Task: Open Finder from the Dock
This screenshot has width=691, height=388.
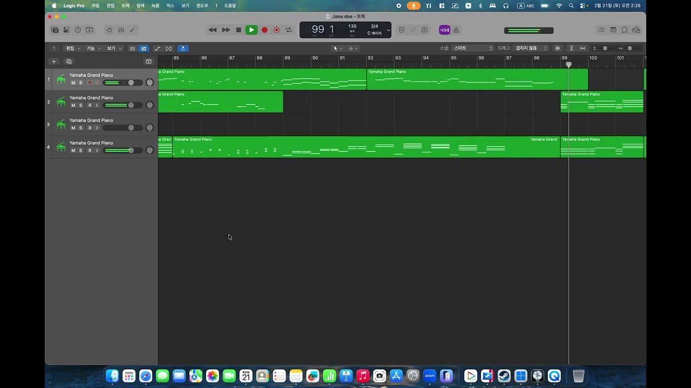Action: tap(112, 376)
